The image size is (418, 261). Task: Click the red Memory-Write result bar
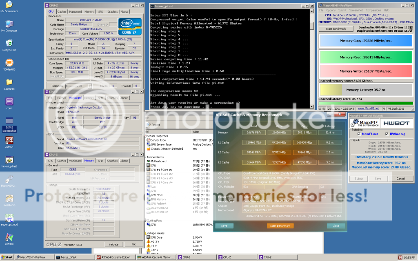click(366, 71)
